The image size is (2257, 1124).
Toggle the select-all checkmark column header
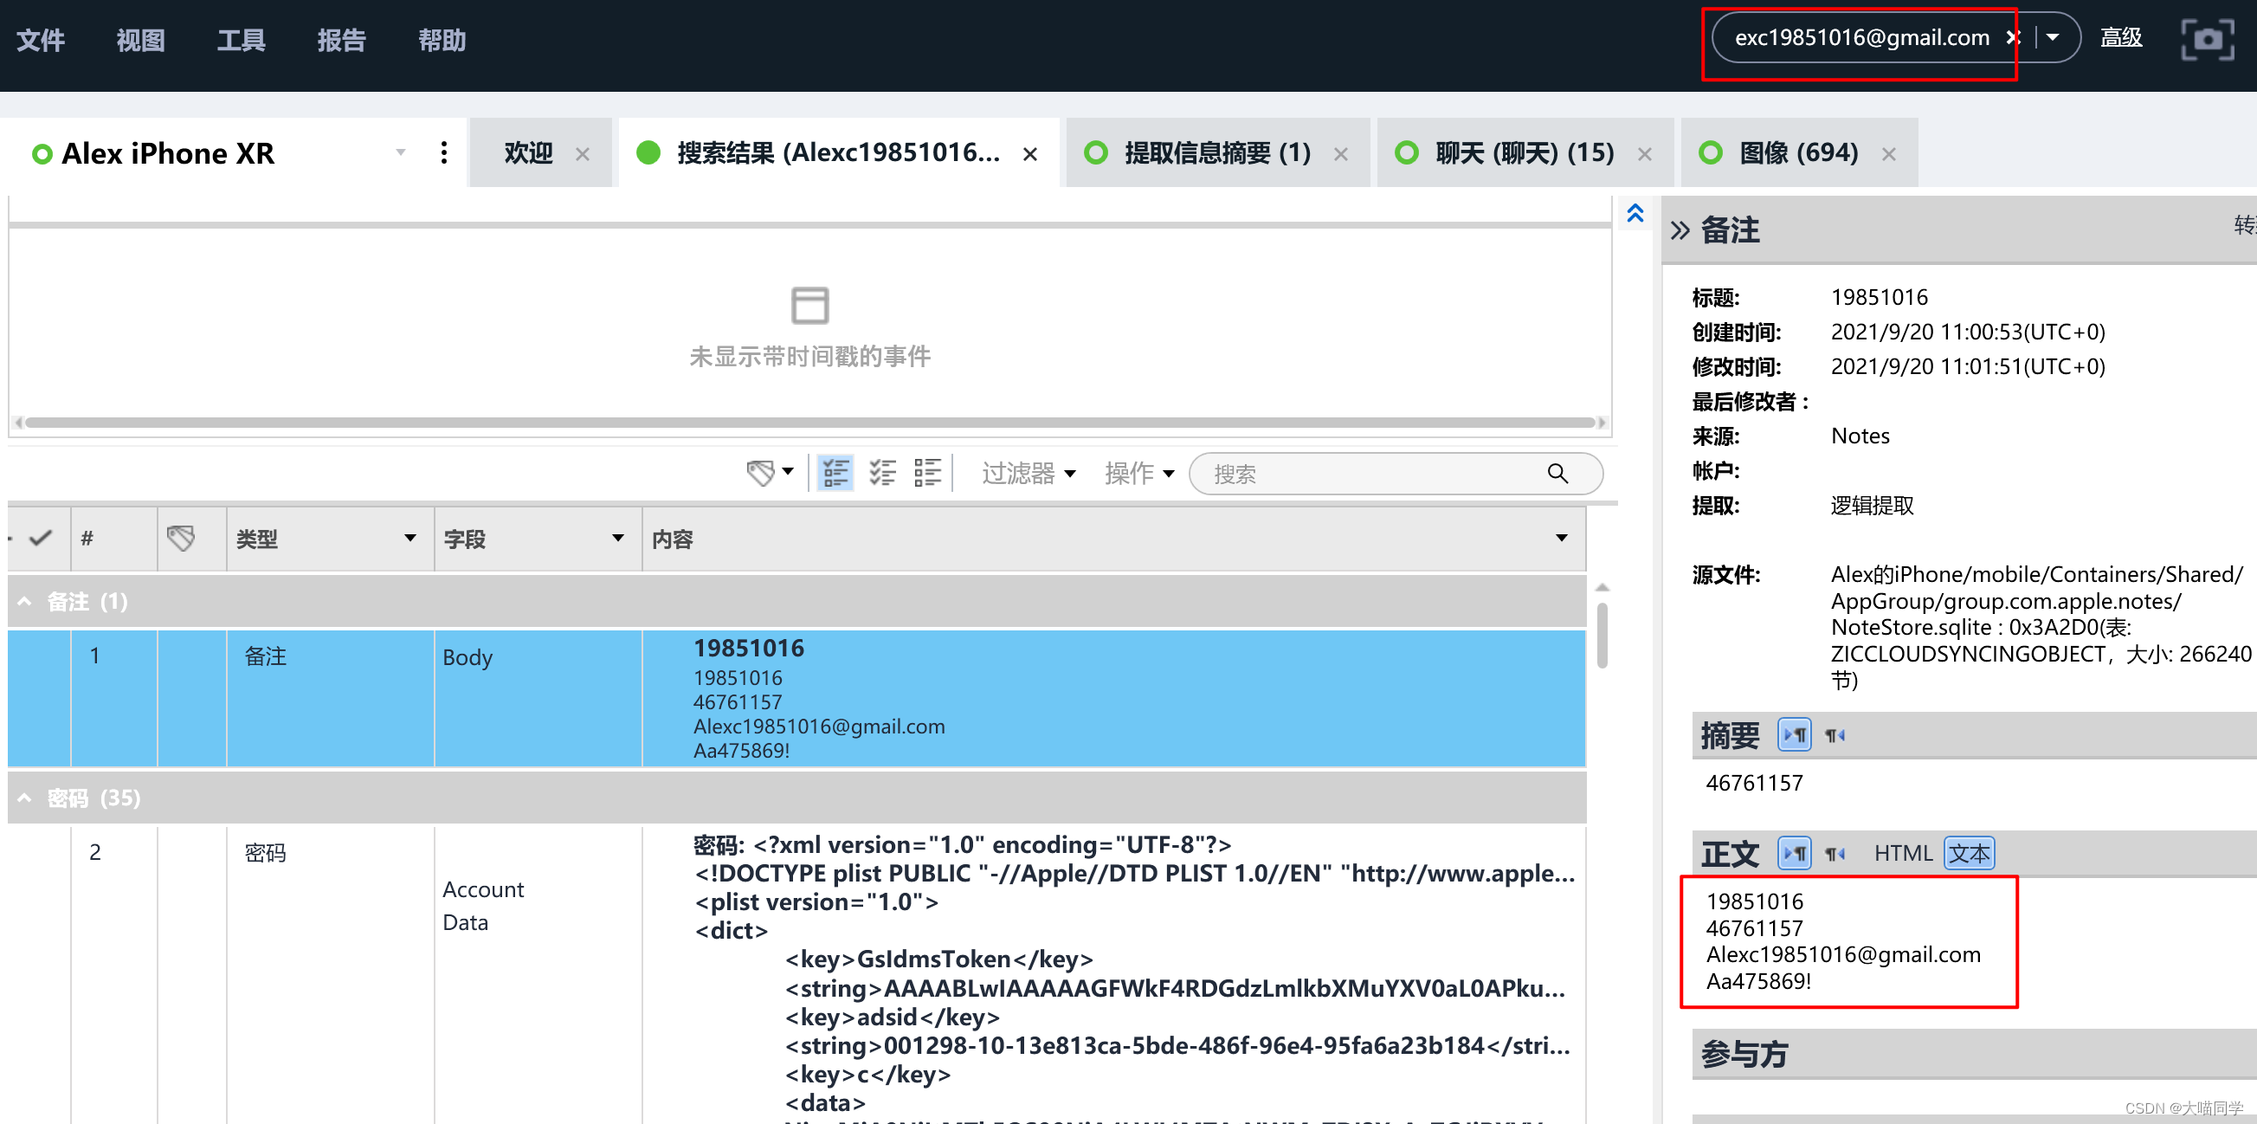[41, 538]
